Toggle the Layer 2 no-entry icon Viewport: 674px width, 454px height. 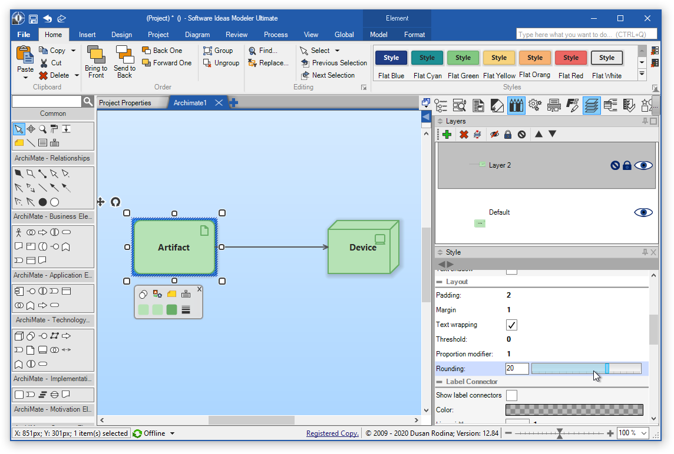[615, 166]
